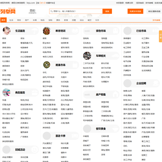Open the 教育培训 food thumbnail
The width and height of the screenshot is (162, 162).
point(47,31)
